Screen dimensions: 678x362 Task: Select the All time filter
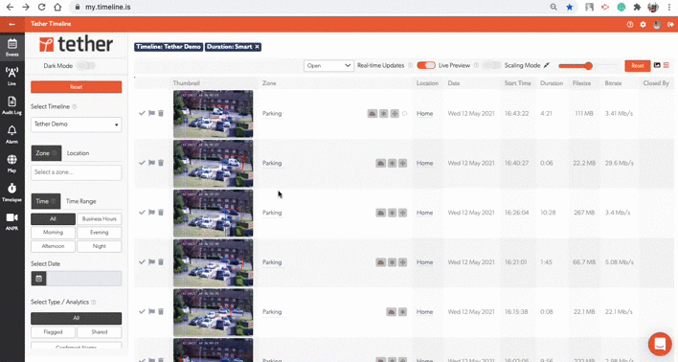click(x=53, y=219)
